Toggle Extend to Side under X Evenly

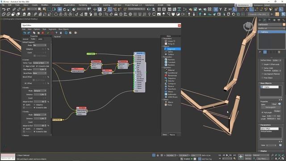(x=34, y=108)
